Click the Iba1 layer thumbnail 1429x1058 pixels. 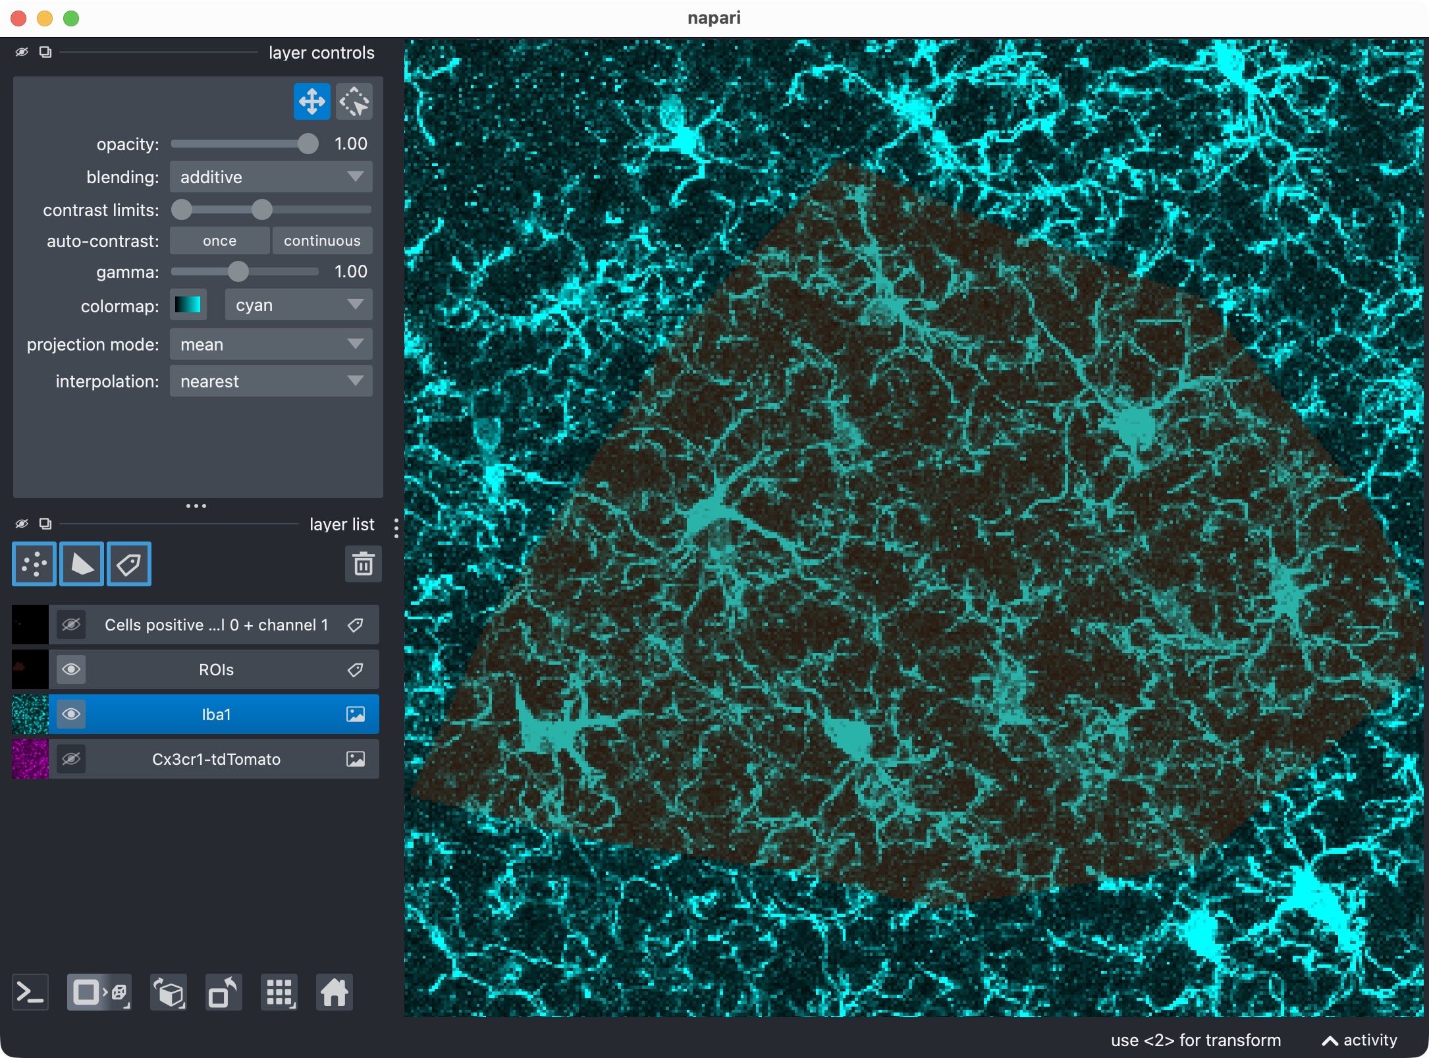[x=30, y=714]
